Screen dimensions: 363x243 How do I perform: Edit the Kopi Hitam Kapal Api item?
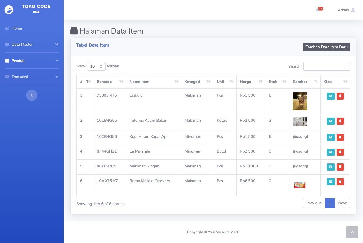(331, 137)
